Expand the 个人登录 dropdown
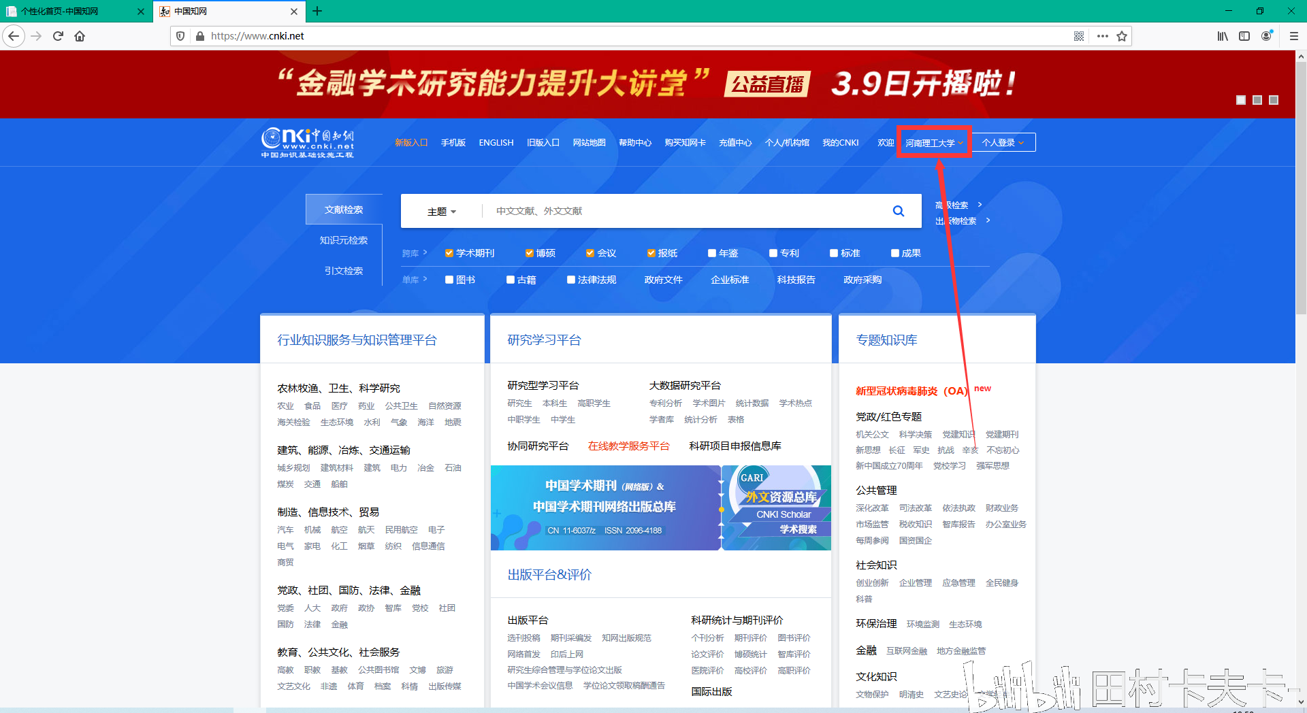The image size is (1307, 713). click(x=1003, y=142)
